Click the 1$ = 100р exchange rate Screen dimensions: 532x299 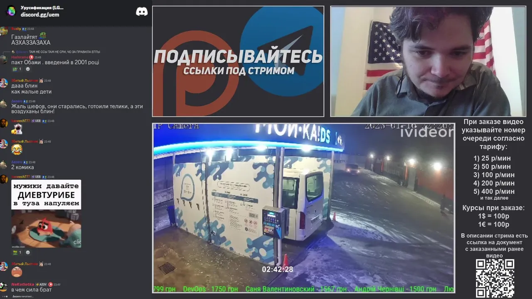point(493,216)
